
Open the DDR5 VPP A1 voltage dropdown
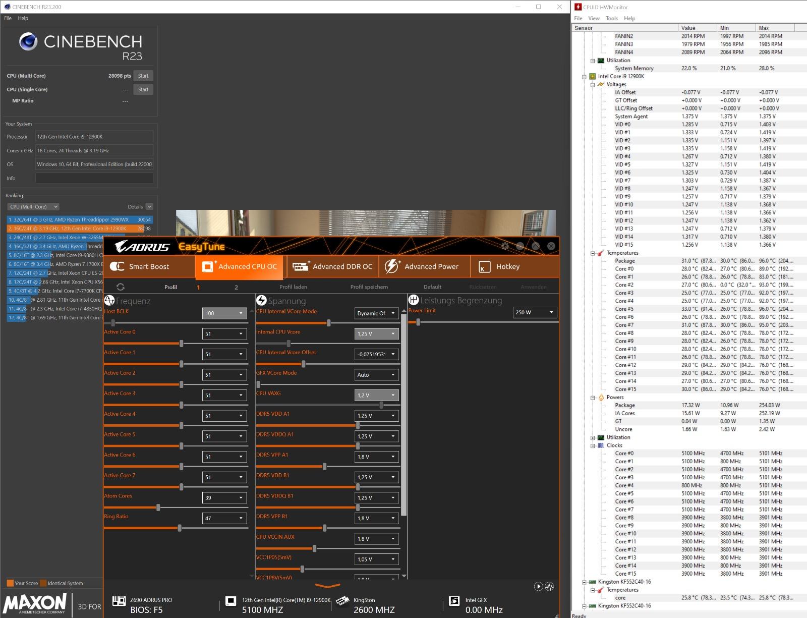[x=376, y=457]
